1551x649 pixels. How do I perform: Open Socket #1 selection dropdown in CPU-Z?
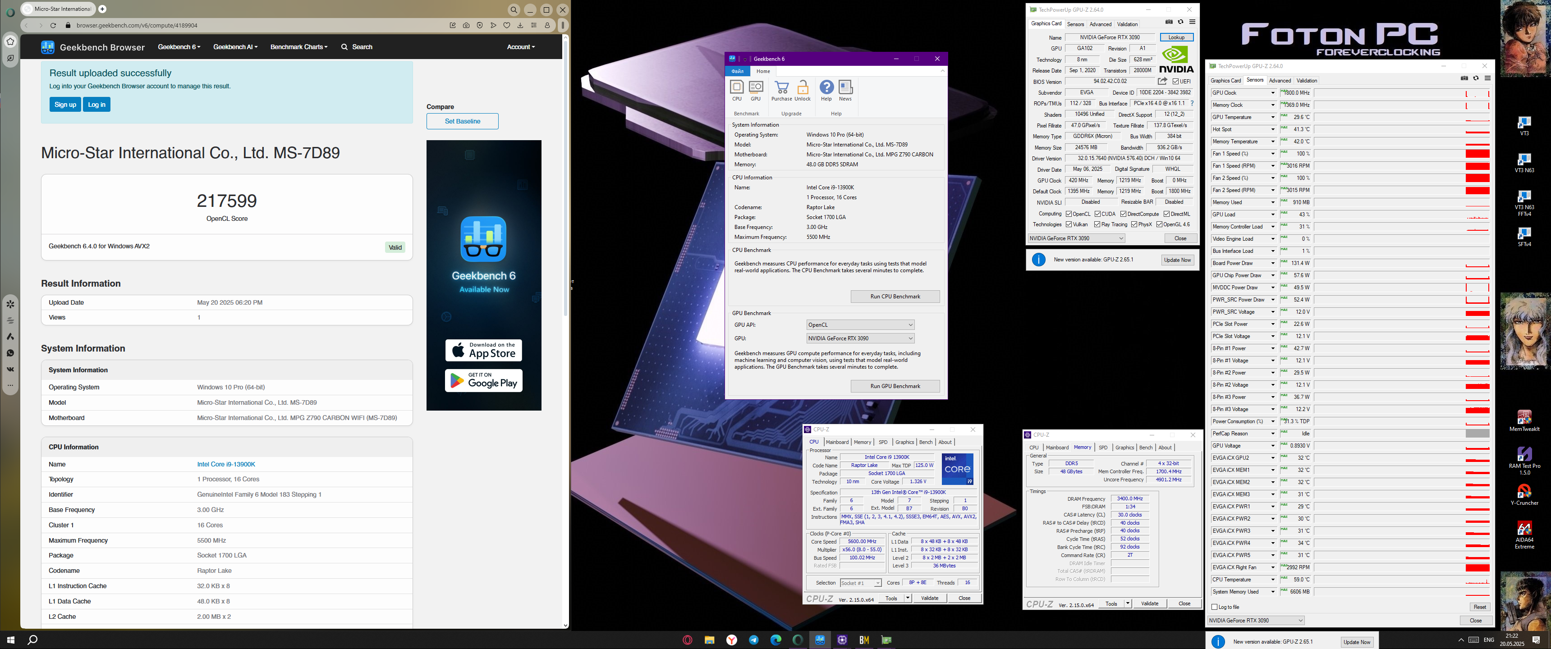point(861,583)
